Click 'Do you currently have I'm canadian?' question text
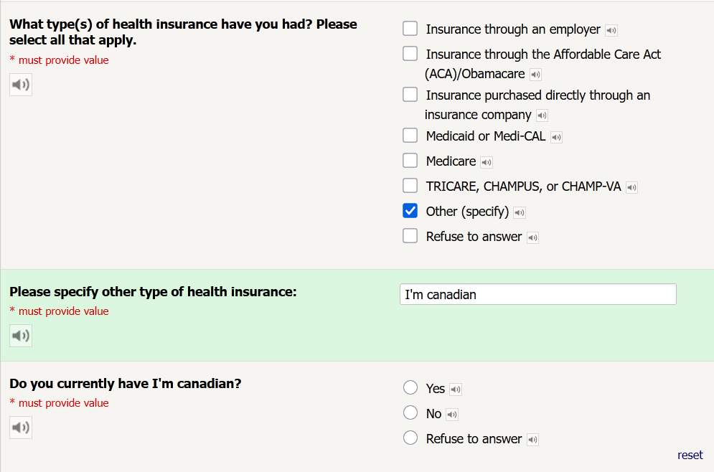 [x=126, y=384]
